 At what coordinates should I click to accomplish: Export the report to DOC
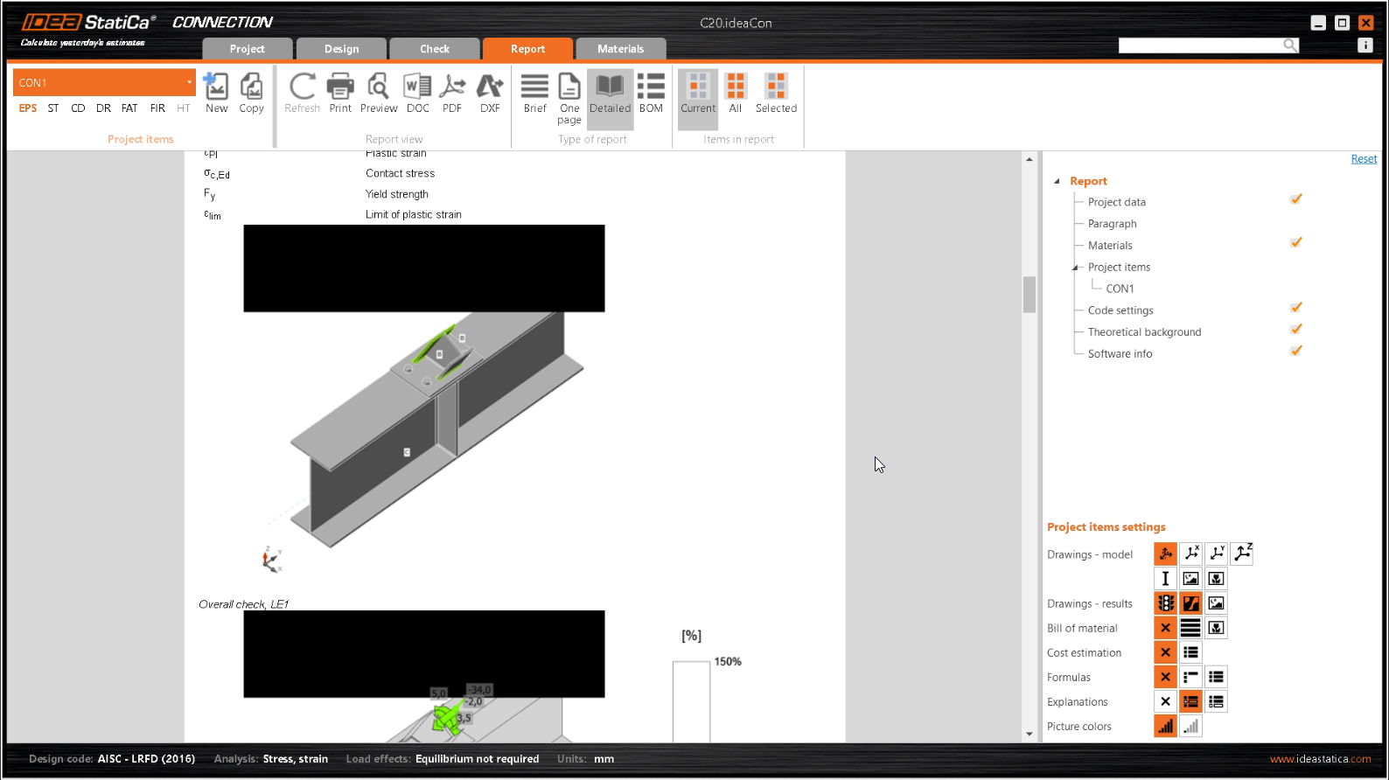417,94
